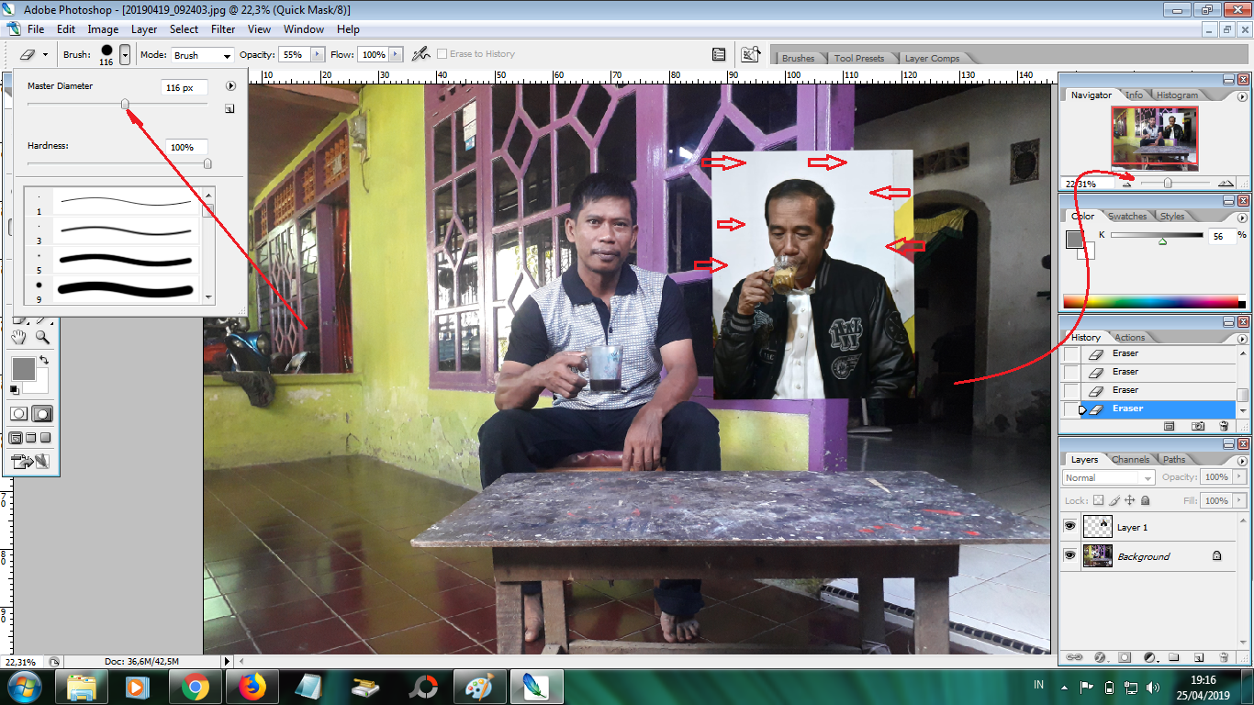Click the Navigator zoom slider handle
The image size is (1254, 705).
click(x=1168, y=184)
